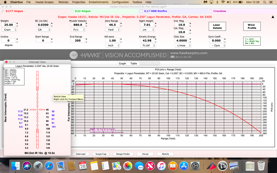Click the Visual button
This screenshot has height=173, width=277.
145,154
